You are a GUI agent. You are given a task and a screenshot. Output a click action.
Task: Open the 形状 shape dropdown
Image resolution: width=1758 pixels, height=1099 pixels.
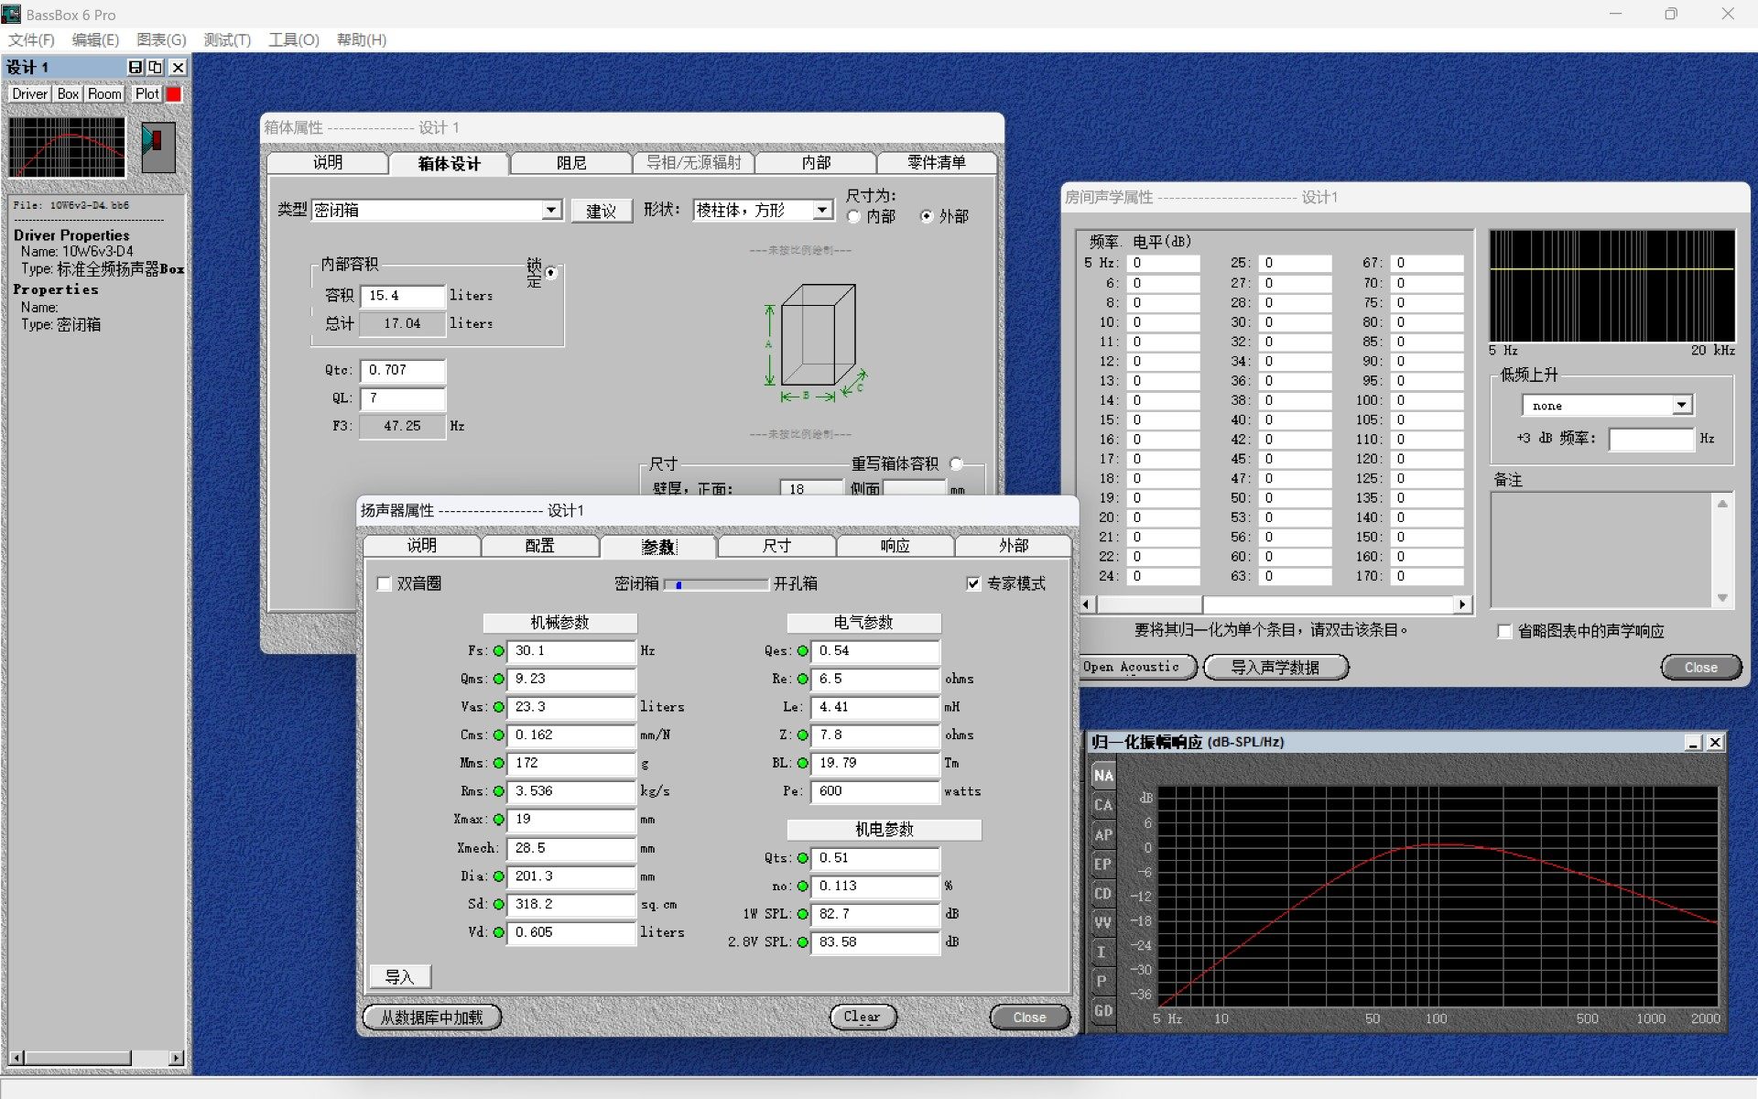822,210
